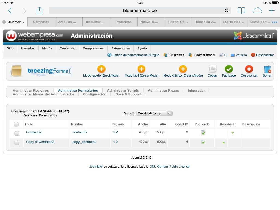Tap the bluemermaid.co address bar
The image size is (280, 210).
140,11
